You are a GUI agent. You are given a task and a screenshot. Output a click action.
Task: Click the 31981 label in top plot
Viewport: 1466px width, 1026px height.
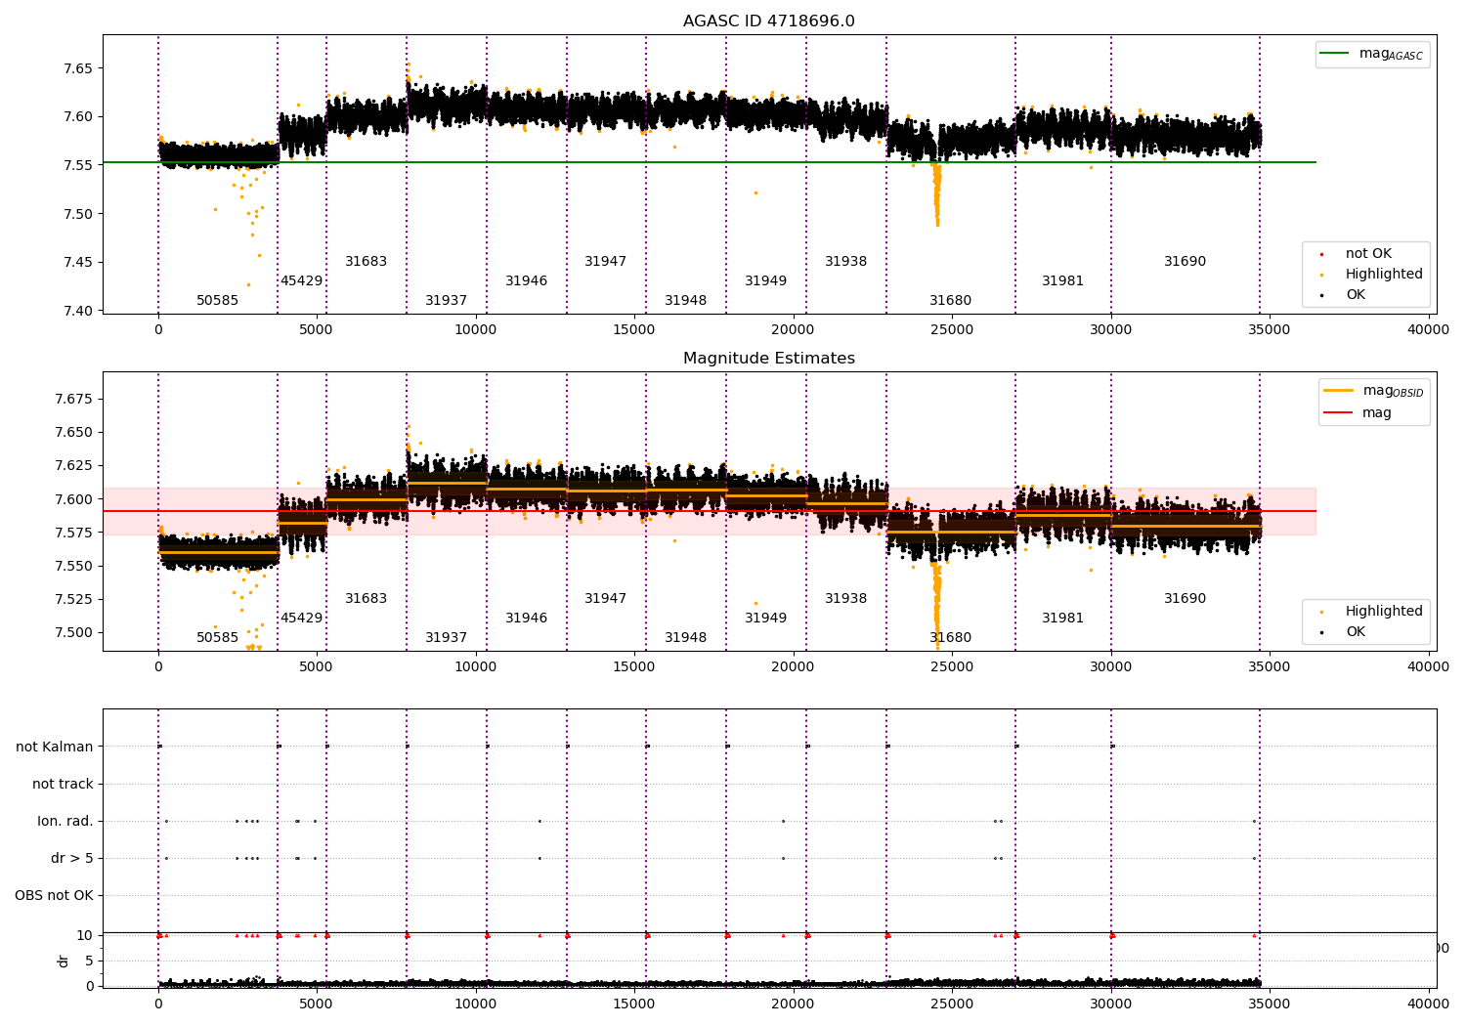(1062, 280)
